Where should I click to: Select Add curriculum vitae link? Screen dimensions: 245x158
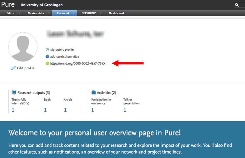(x=65, y=56)
